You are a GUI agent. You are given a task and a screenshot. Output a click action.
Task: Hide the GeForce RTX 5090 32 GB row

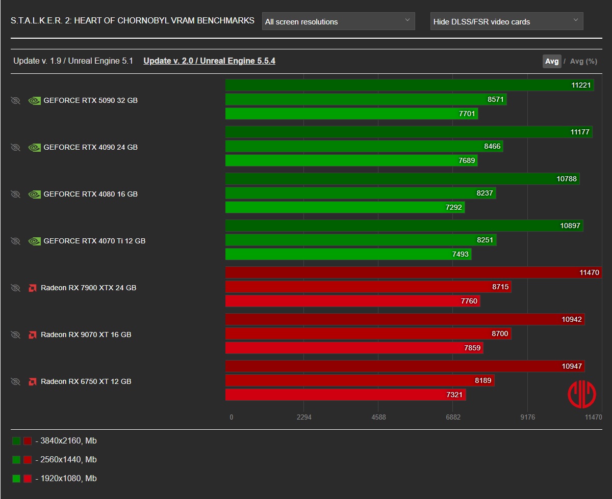tap(15, 100)
